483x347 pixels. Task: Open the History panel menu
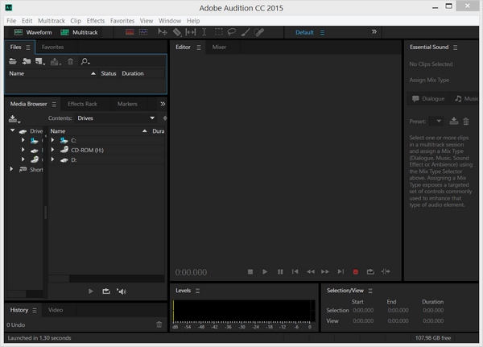pos(35,310)
